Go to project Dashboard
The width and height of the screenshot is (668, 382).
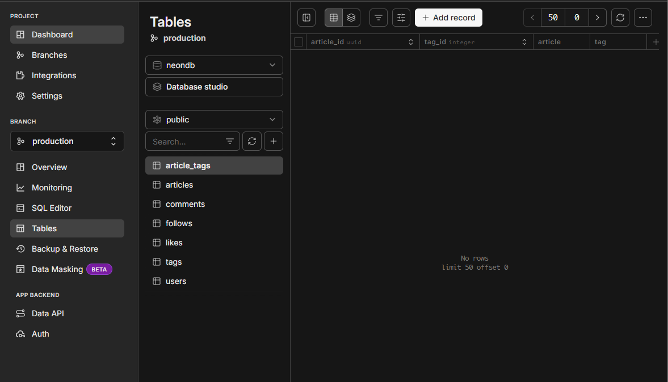(68, 35)
